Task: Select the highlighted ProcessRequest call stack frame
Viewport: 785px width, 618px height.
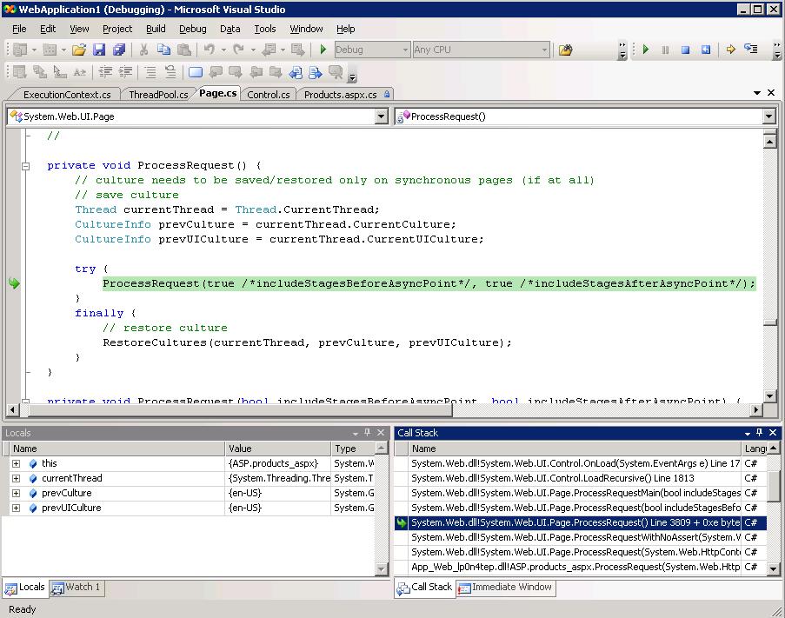Action: [574, 522]
